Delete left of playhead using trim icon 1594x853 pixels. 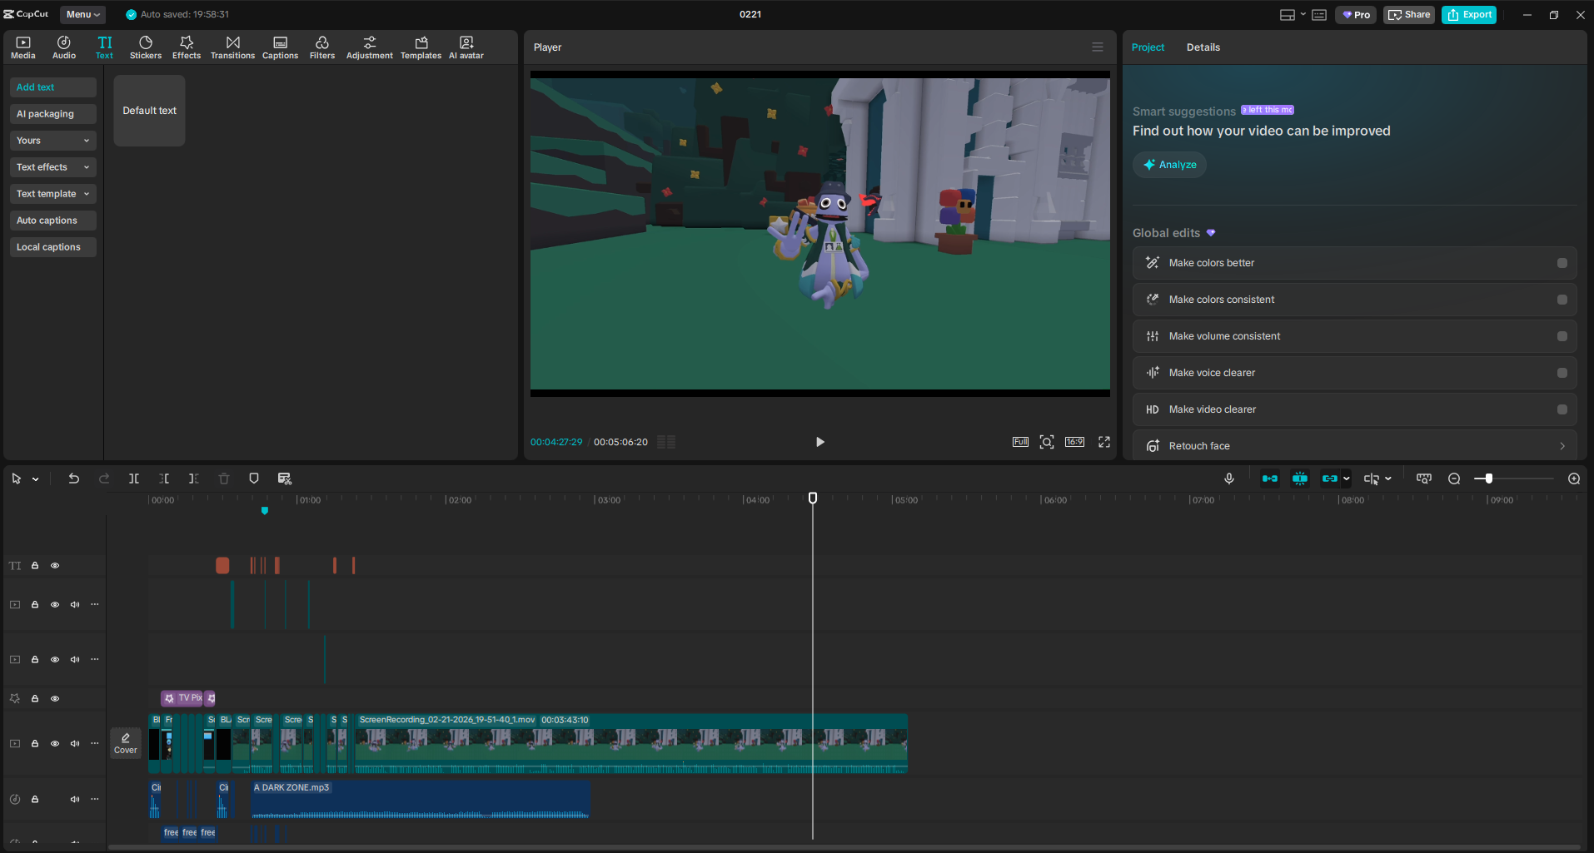tap(164, 479)
